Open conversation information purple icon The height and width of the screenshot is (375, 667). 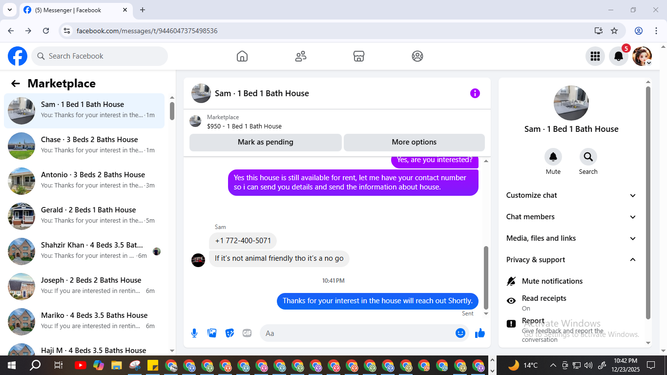pyautogui.click(x=475, y=93)
